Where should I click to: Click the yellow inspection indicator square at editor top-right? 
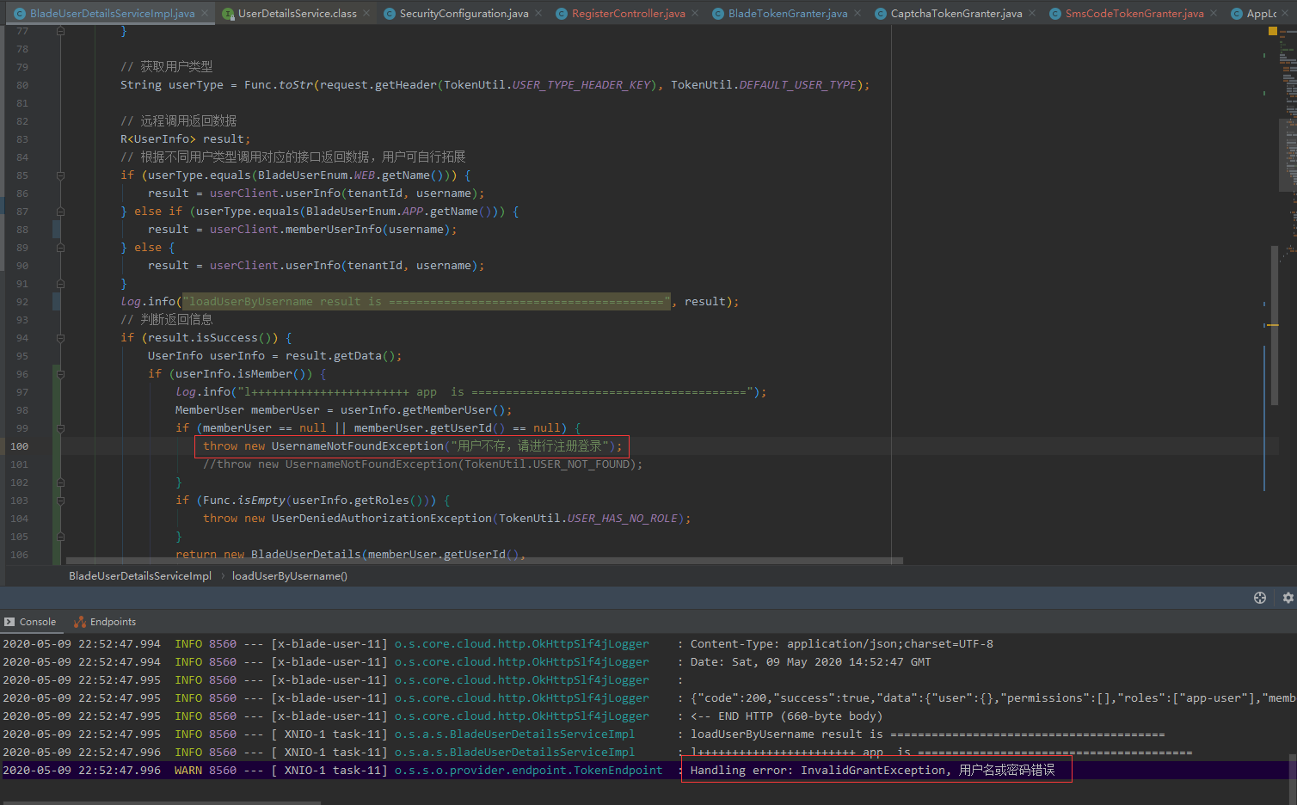(x=1273, y=31)
